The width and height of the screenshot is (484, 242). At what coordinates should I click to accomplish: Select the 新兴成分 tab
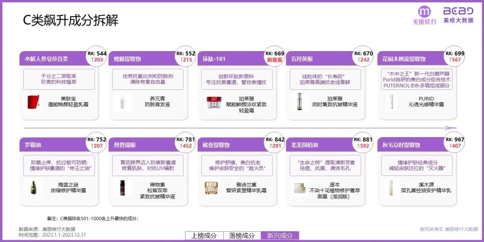click(280, 236)
